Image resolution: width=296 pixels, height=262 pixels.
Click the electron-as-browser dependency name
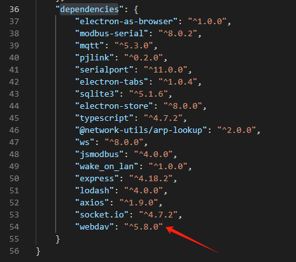point(126,22)
